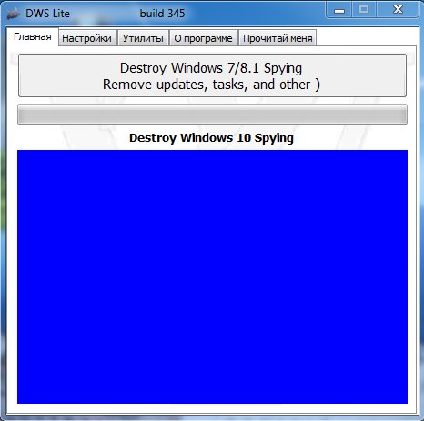This screenshot has height=421, width=424.
Task: Close the DWS Lite window
Action: (x=398, y=10)
